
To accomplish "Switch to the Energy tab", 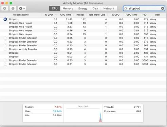I will point(83,8).
